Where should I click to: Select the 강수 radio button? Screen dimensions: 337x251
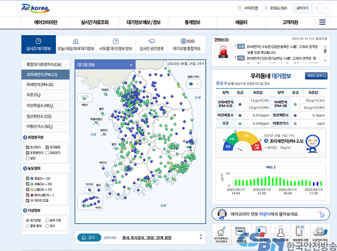point(47,226)
